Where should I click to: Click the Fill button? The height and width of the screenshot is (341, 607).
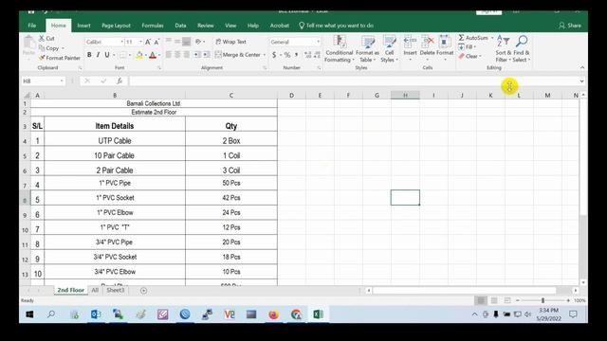(x=467, y=46)
